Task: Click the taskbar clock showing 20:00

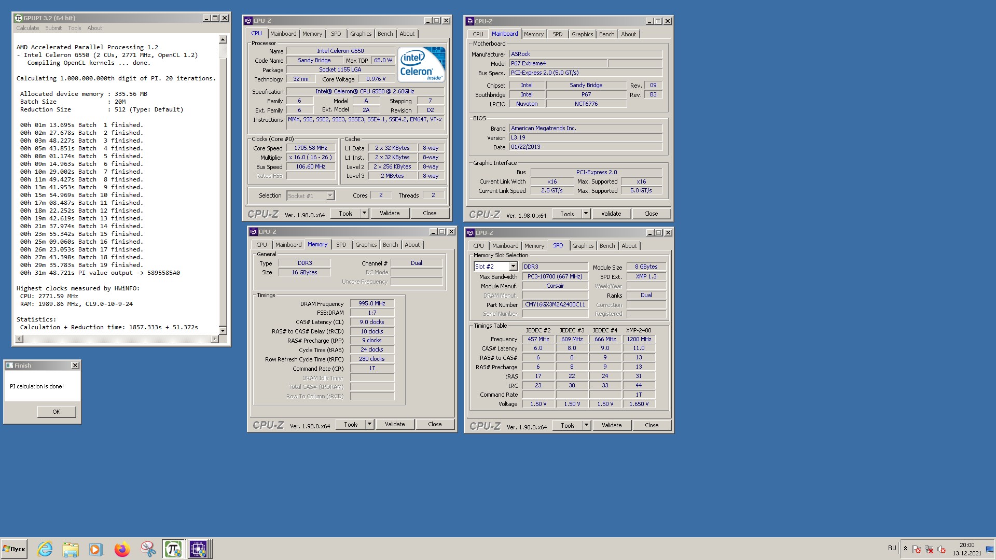Action: 967,549
